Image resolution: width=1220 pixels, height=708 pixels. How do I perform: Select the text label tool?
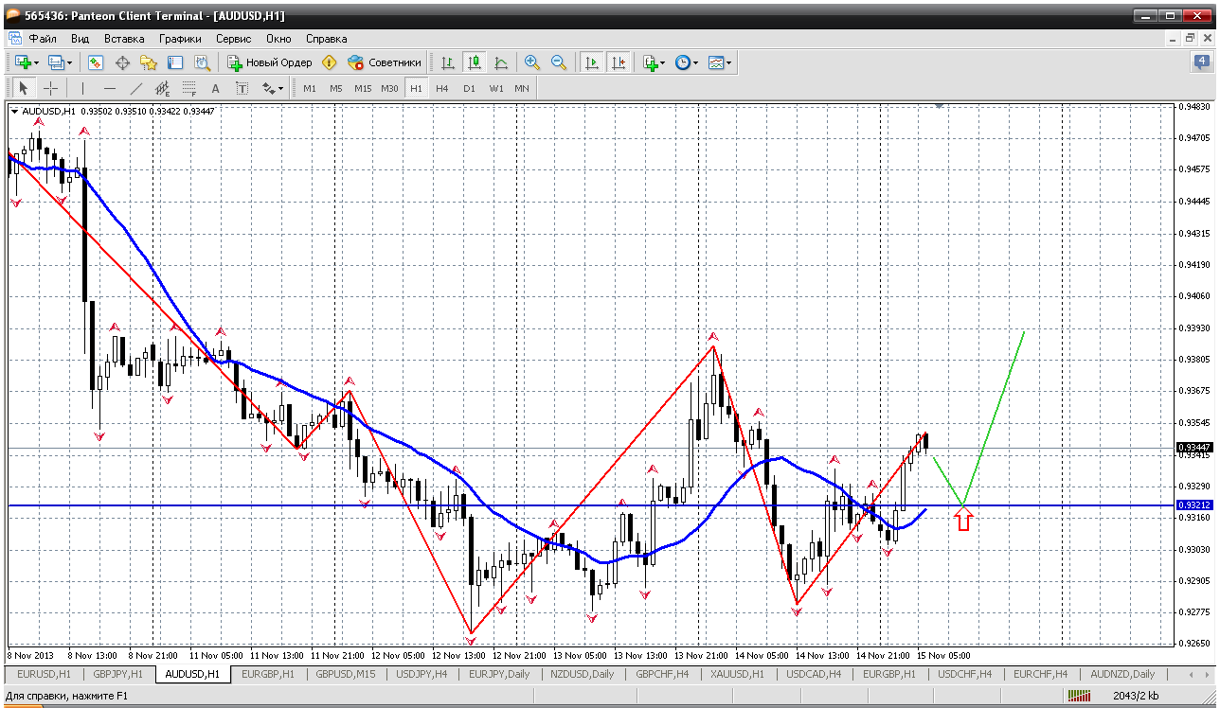pyautogui.click(x=242, y=88)
